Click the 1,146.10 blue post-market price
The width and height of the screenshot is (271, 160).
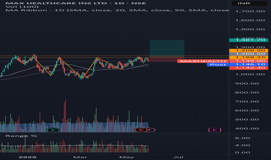click(x=249, y=64)
